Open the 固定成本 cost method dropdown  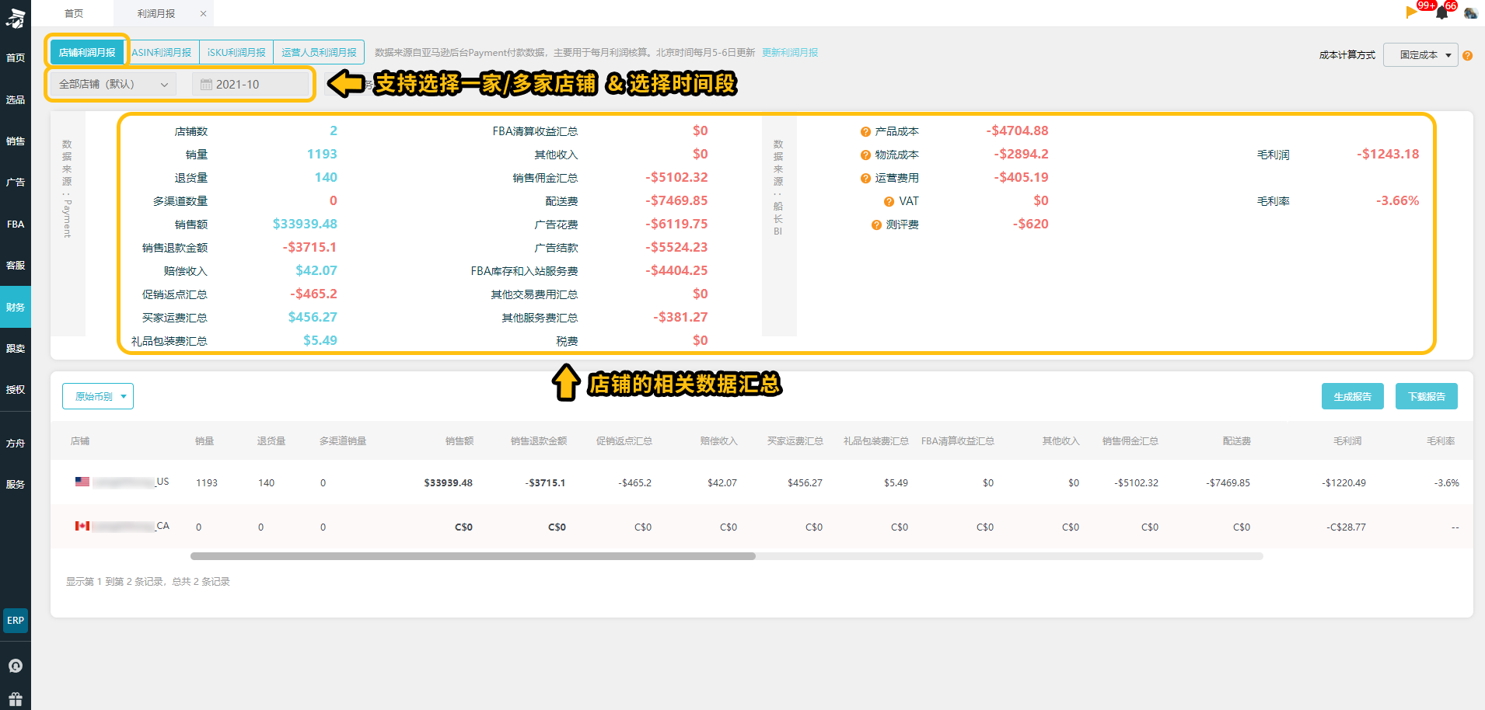(1420, 55)
